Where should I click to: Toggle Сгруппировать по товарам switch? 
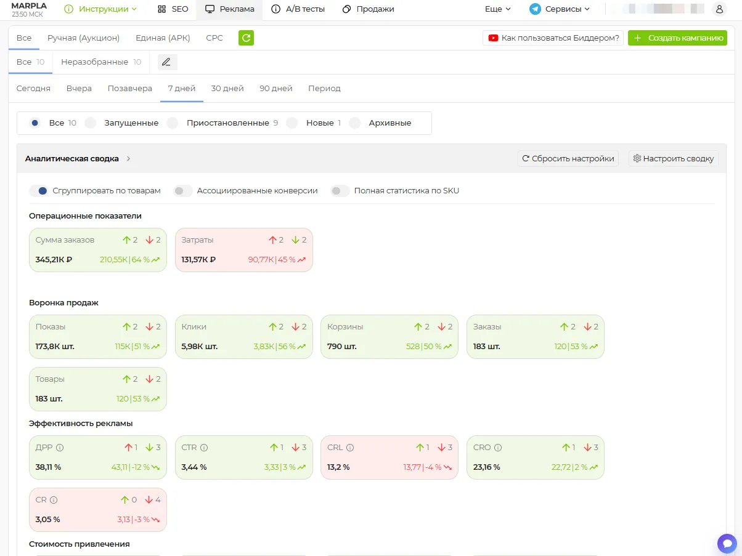(38, 191)
